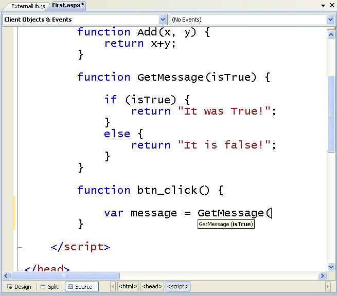Click the vertical scrollbar thumb
Image resolution: width=337 pixels, height=296 pixels.
pyautogui.click(x=331, y=113)
